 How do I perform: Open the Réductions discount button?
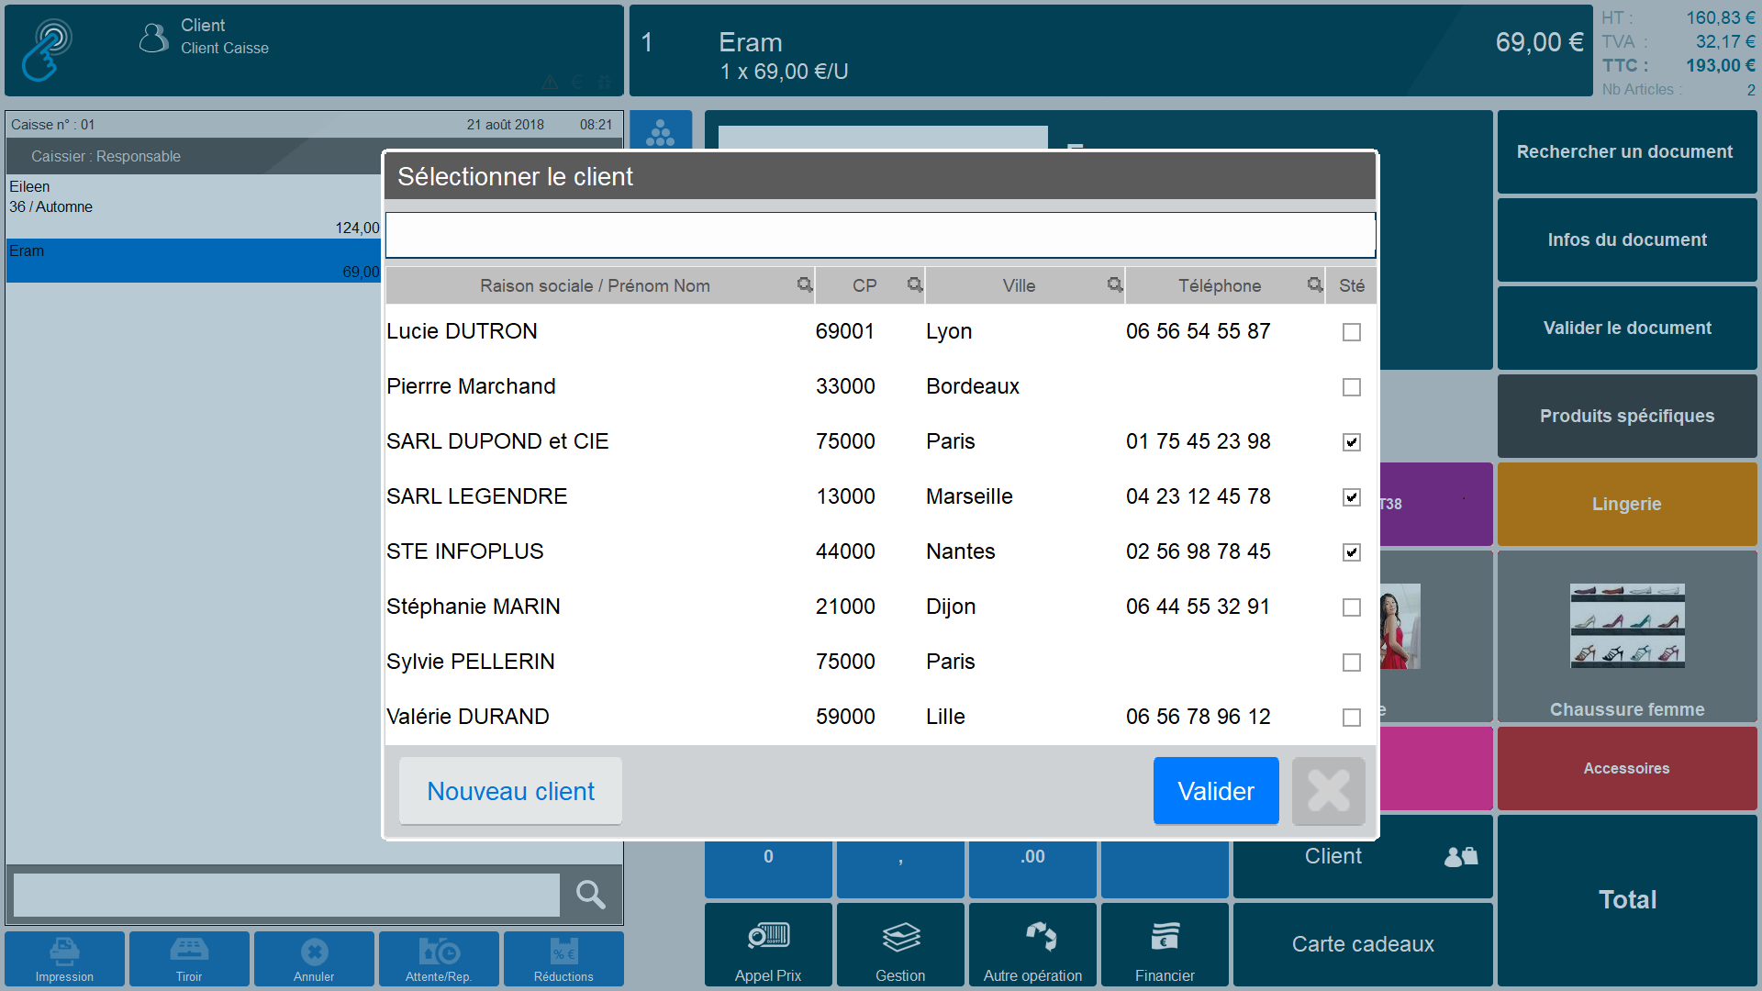coord(563,959)
